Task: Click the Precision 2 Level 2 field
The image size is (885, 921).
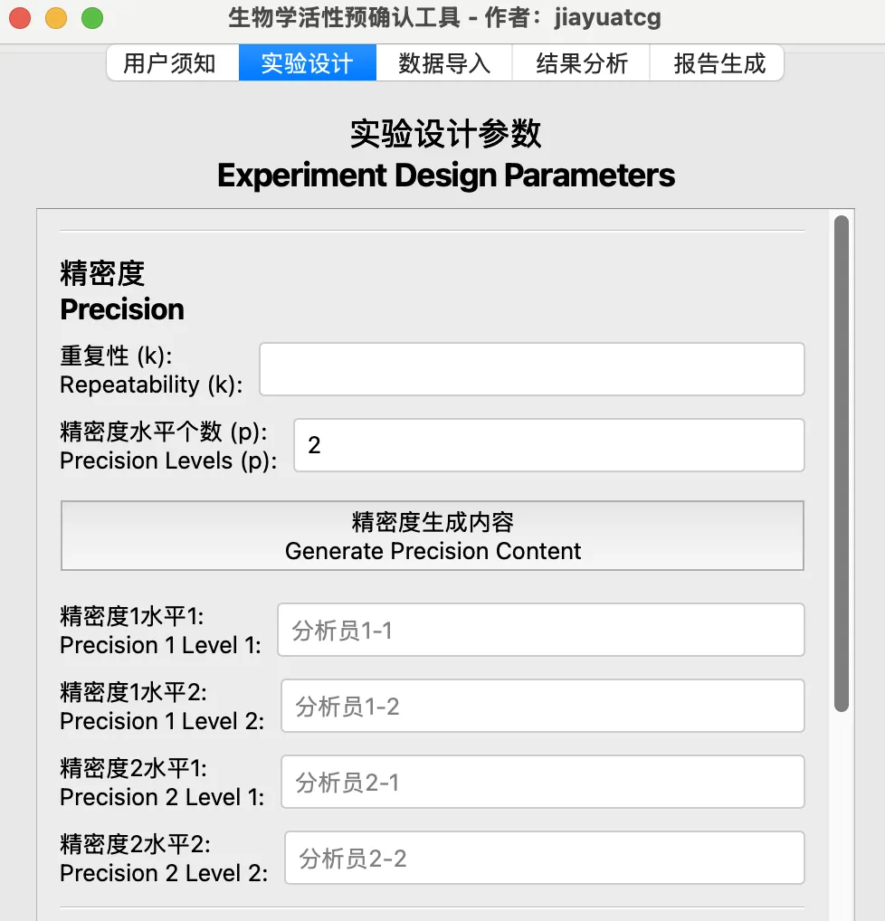Action: click(x=545, y=858)
